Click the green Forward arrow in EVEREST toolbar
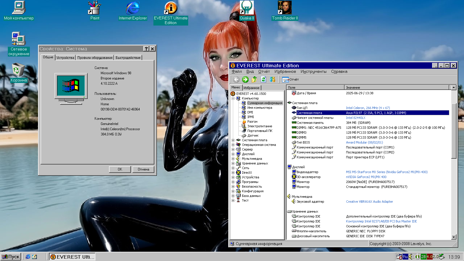The width and height of the screenshot is (464, 261). click(x=245, y=79)
